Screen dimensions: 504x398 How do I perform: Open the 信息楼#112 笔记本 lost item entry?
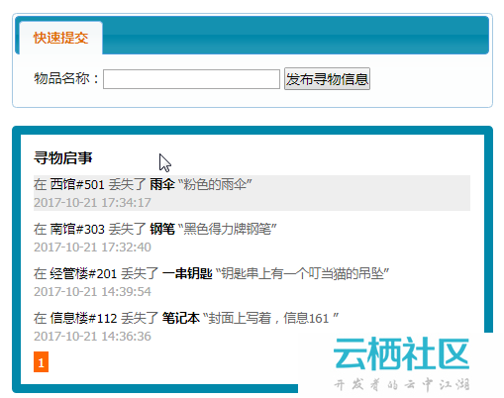252,327
